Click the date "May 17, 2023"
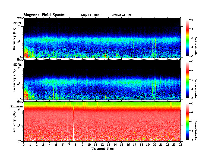 point(91,15)
